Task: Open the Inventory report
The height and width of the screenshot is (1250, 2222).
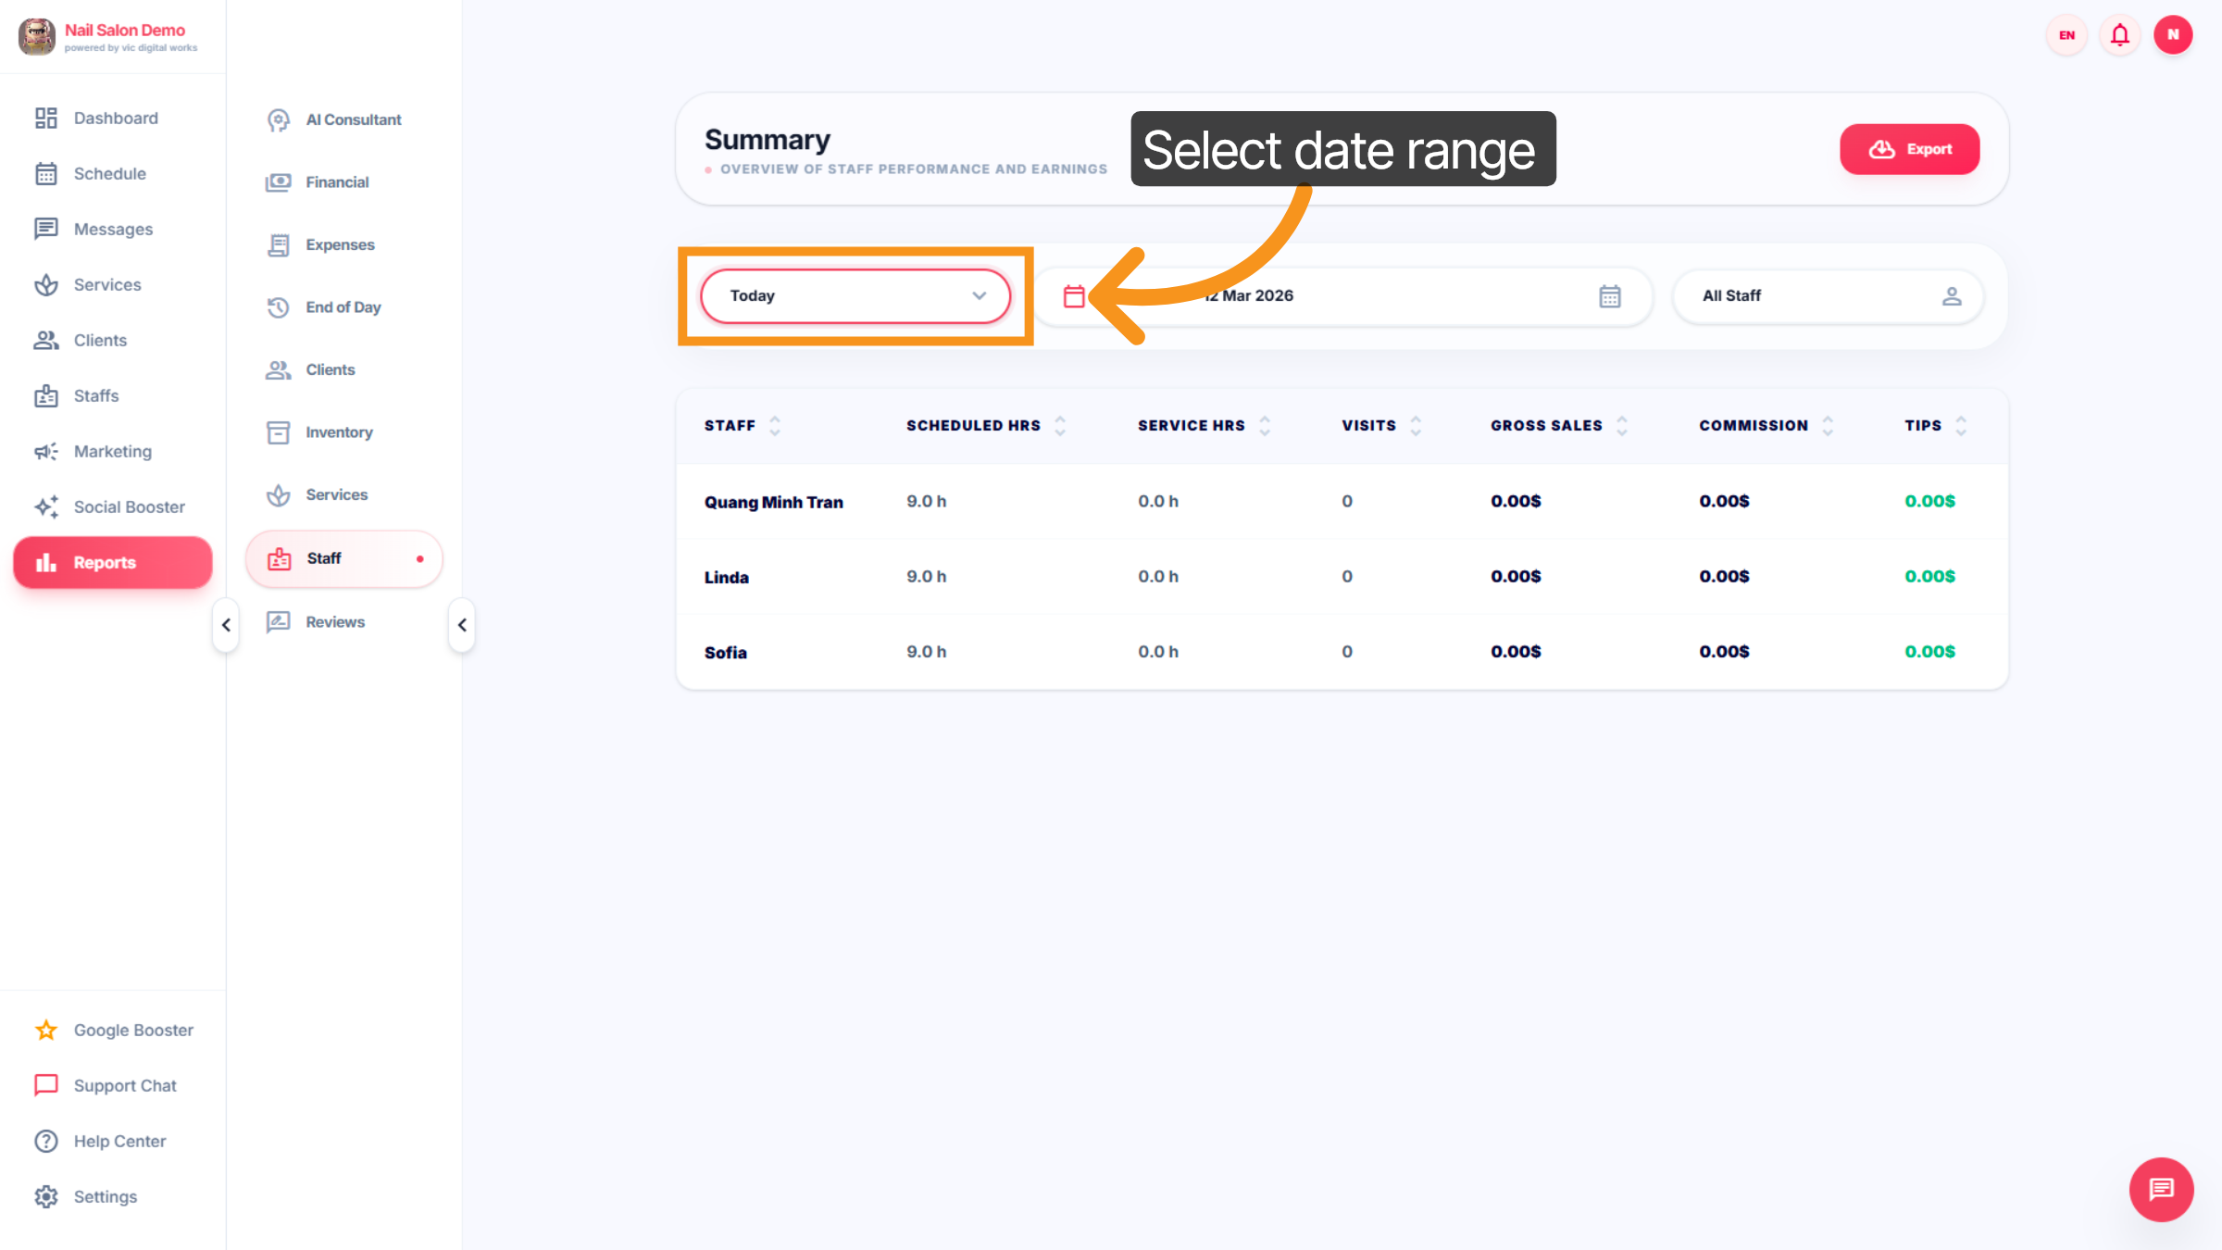Action: point(339,431)
